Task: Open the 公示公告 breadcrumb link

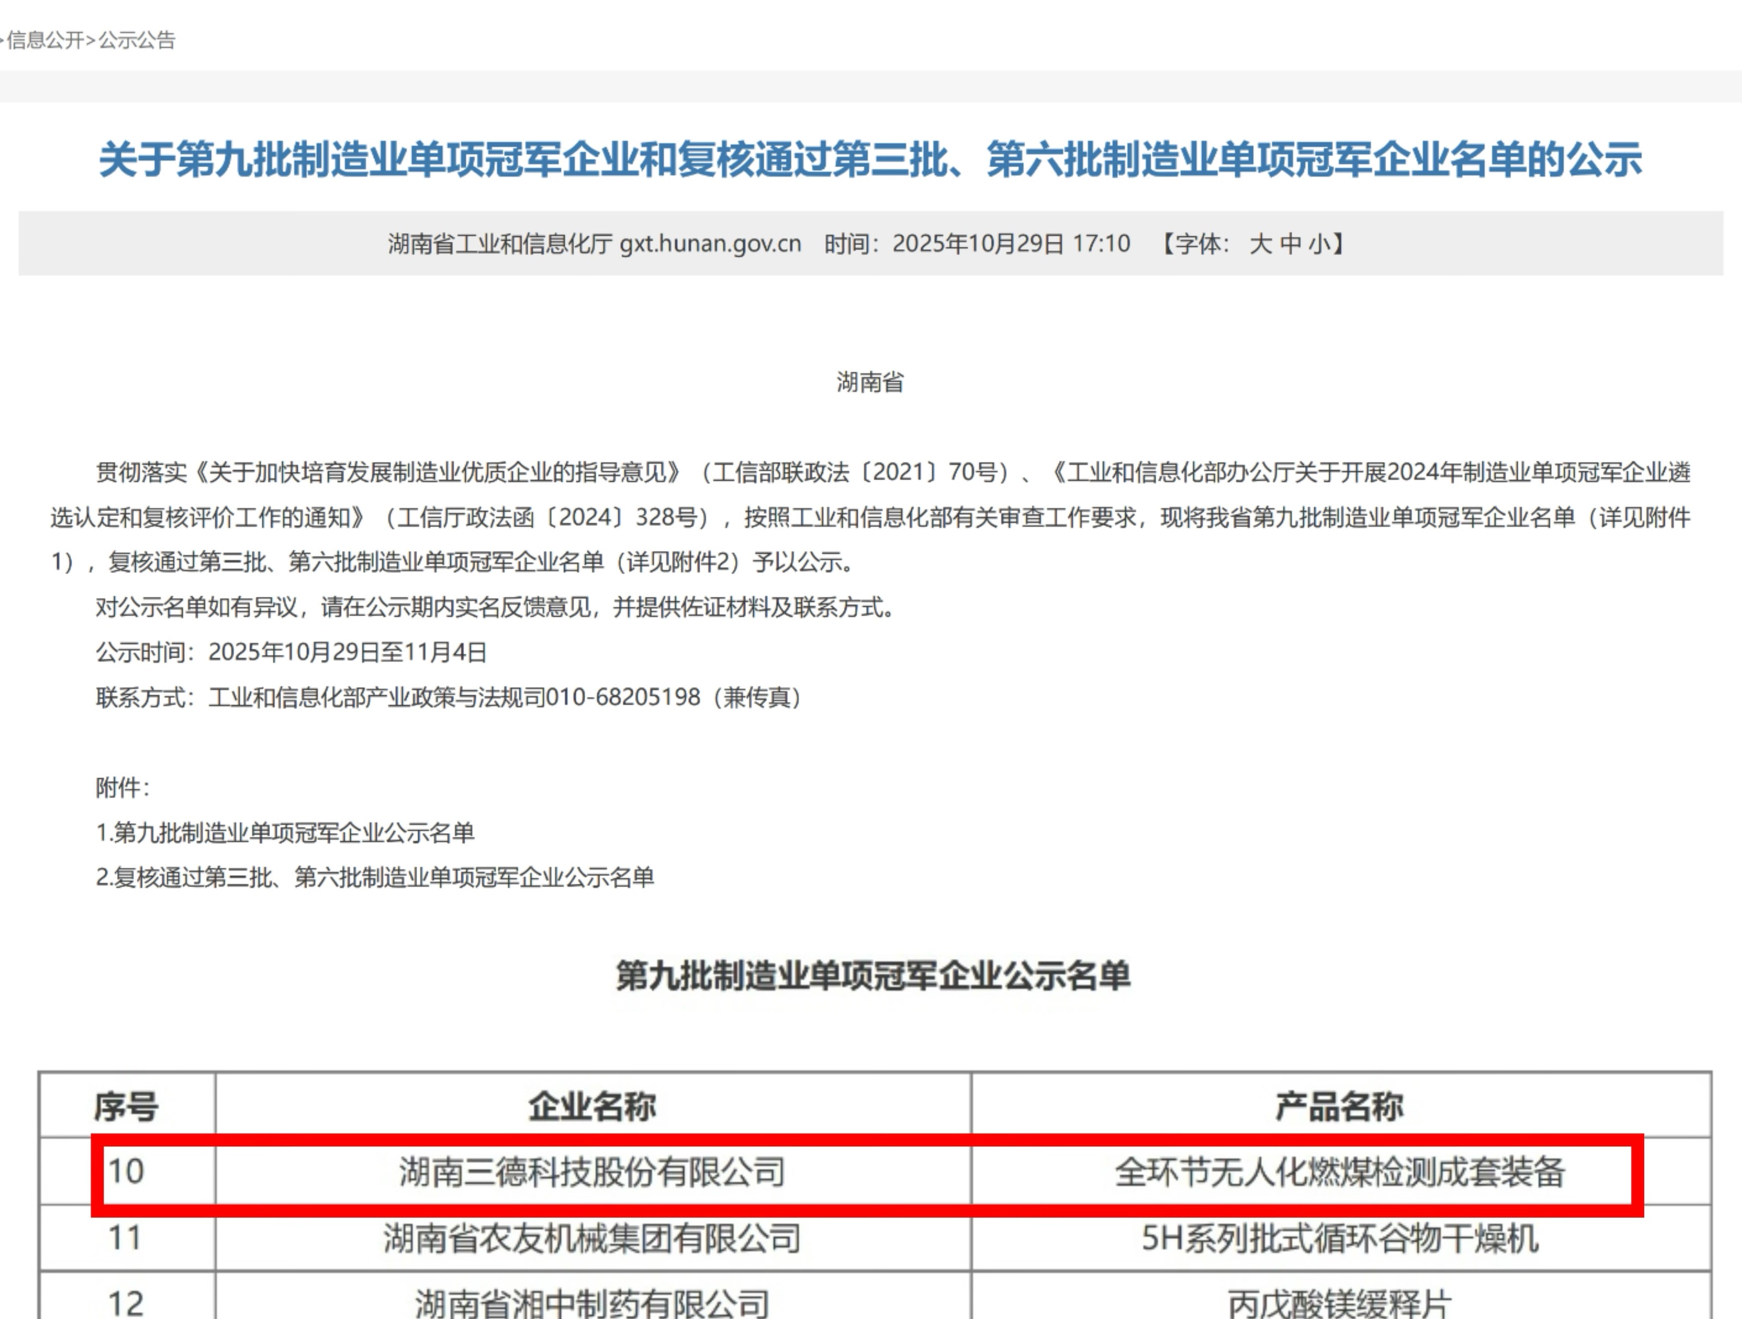Action: [137, 40]
